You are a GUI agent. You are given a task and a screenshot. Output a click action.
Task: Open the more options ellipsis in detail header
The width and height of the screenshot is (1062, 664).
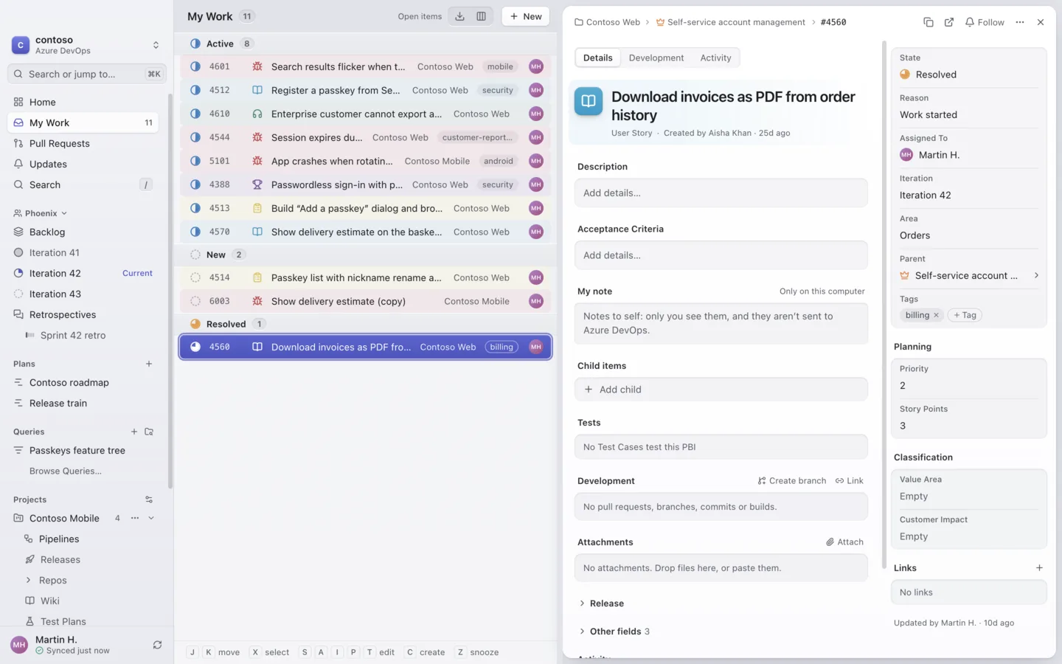point(1020,22)
